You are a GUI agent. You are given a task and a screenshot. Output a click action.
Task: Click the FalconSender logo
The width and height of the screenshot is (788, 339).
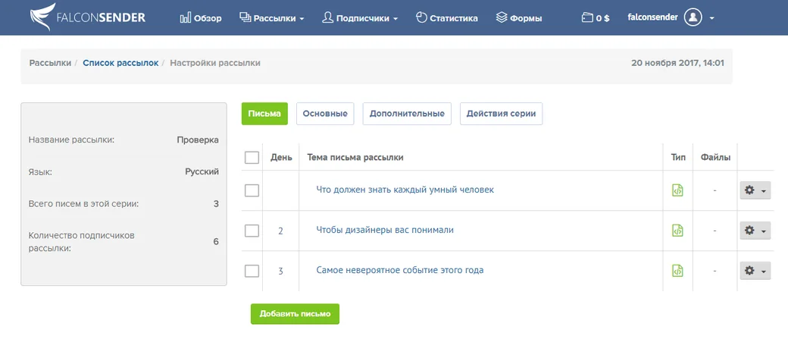coord(88,17)
